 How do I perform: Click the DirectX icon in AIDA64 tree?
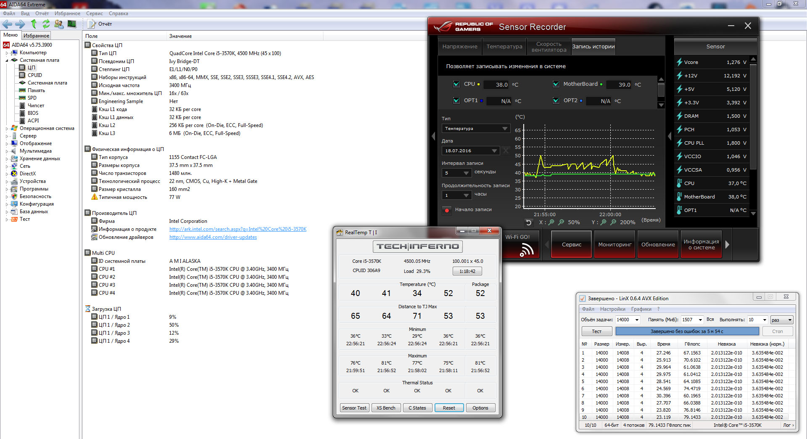pyautogui.click(x=14, y=174)
